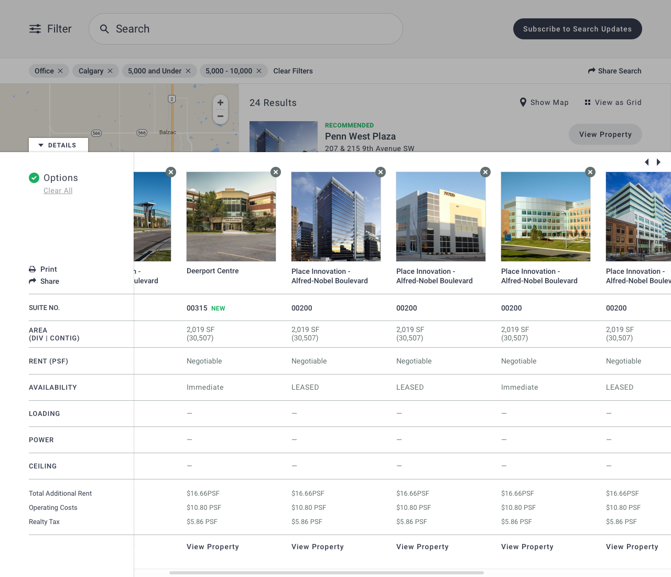The width and height of the screenshot is (671, 577).
Task: Remove the Office filter chip
Action: [60, 71]
